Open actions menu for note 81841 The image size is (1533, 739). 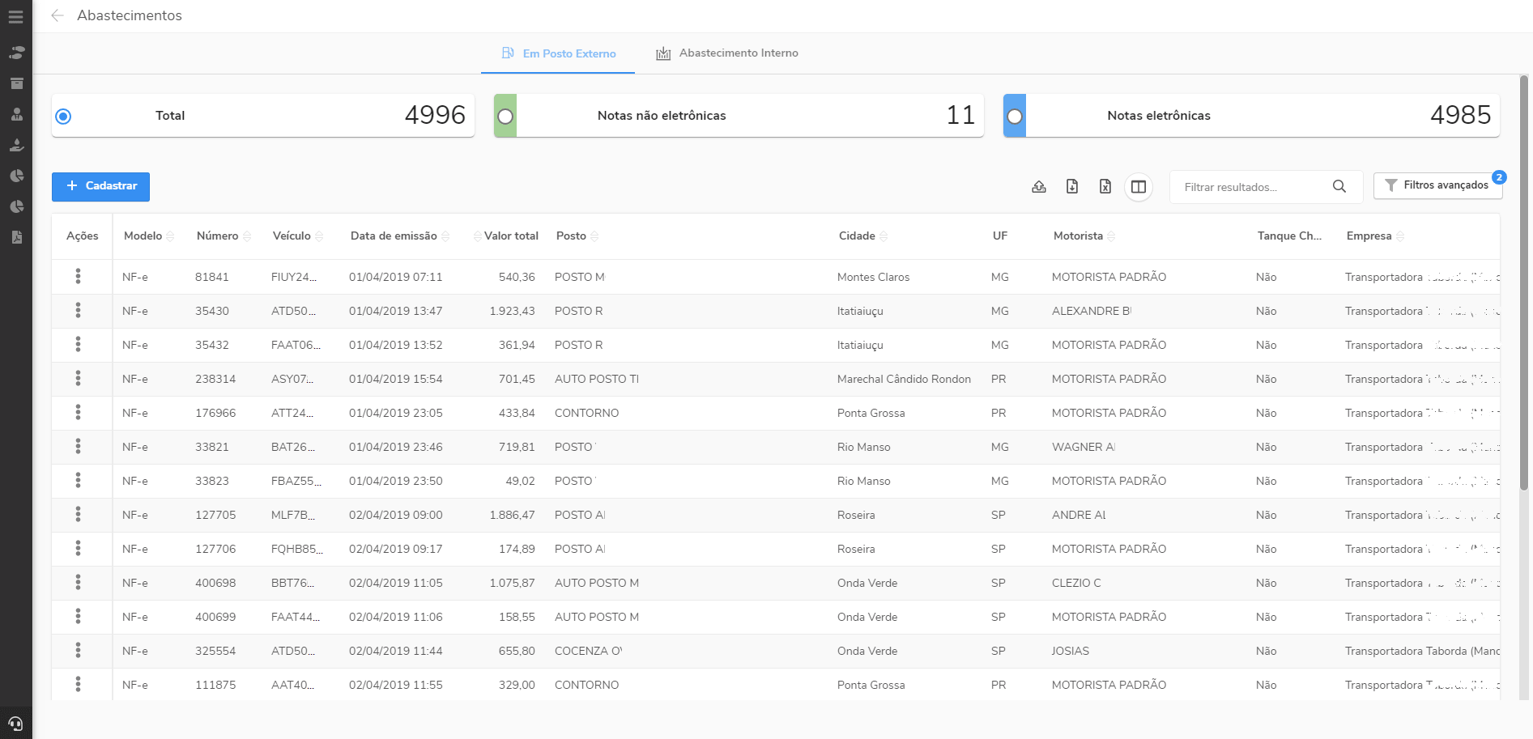[78, 277]
